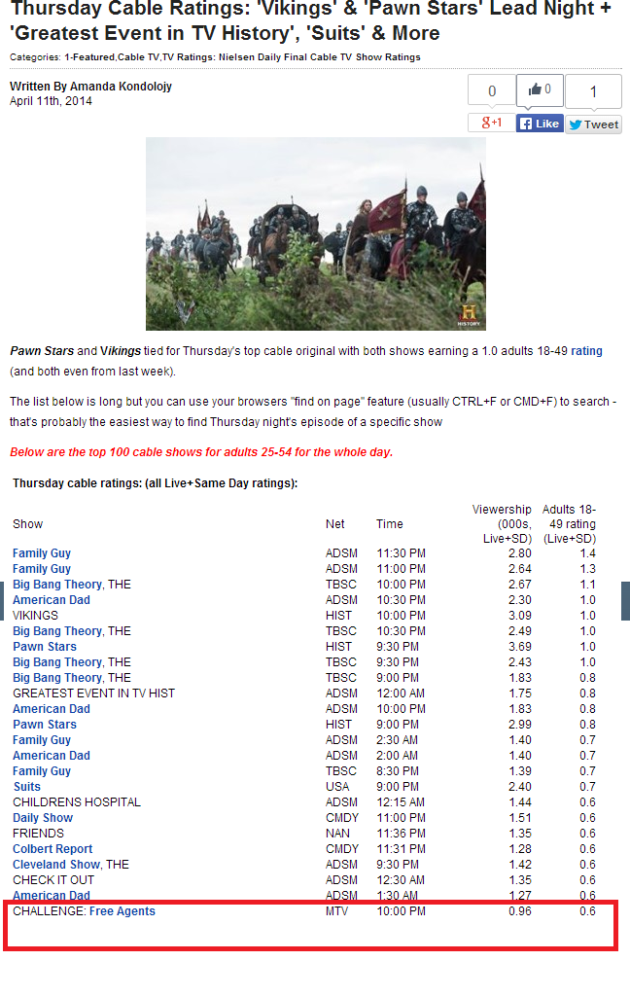
Task: Click the Google +1 share button
Action: tap(492, 123)
